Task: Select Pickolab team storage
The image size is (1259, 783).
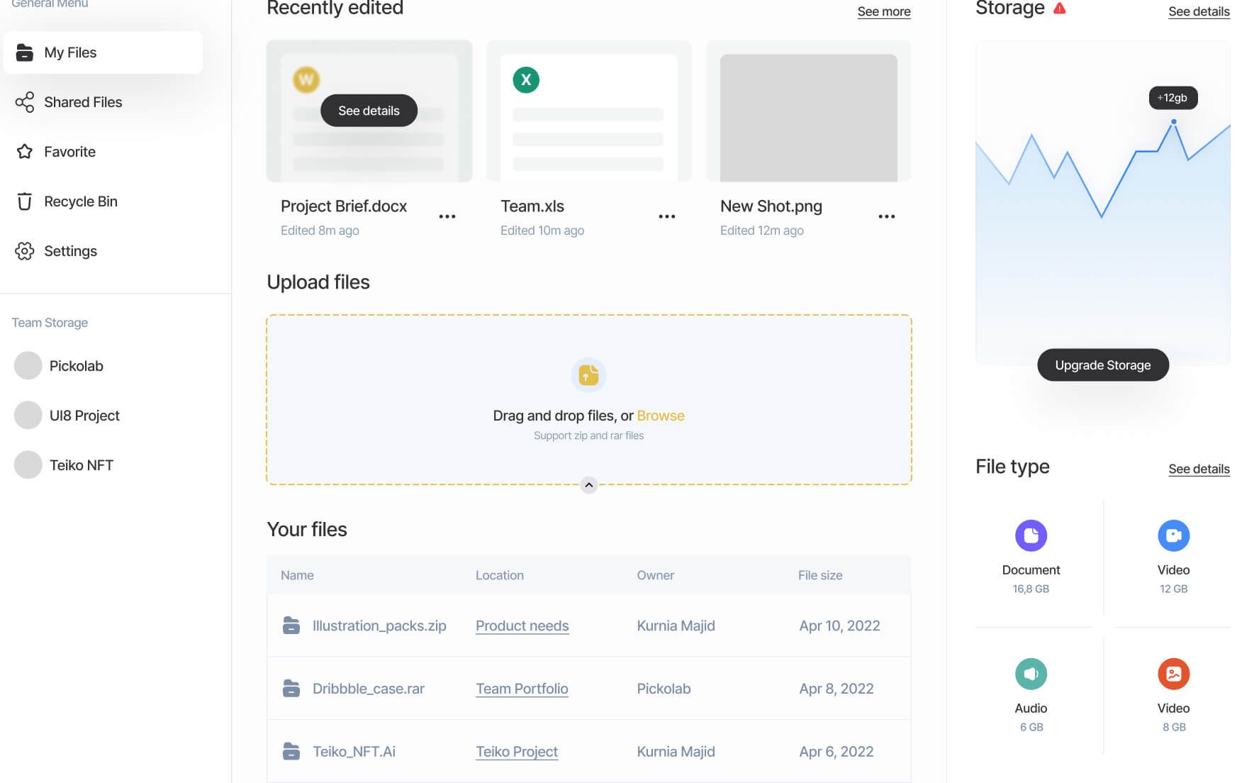Action: pos(76,366)
